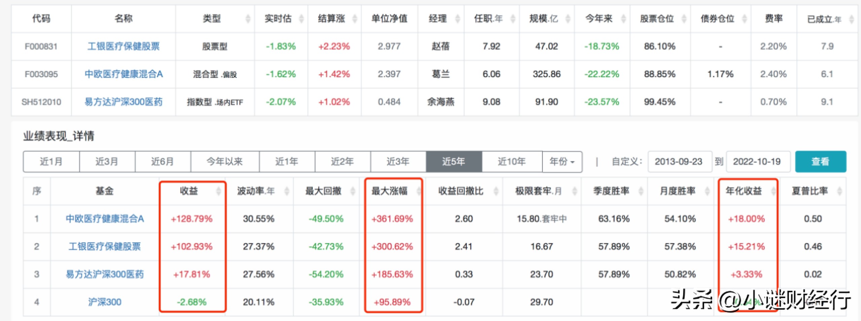Image resolution: width=861 pixels, height=321 pixels.
Task: Click the +18.00% annualized return
Action: (747, 219)
